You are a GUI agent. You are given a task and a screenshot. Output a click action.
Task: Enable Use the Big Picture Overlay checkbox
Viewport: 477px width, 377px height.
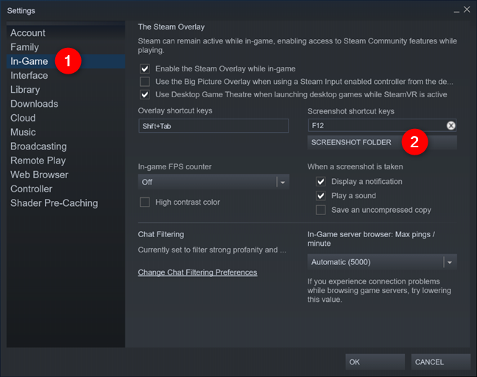[x=145, y=82]
